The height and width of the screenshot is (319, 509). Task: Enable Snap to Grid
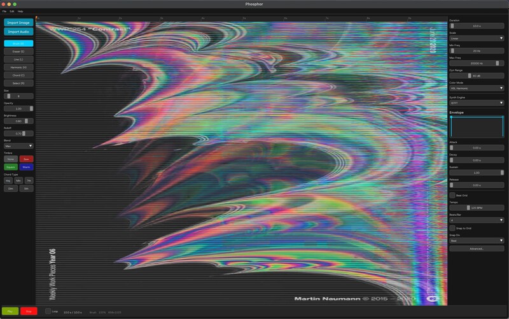pyautogui.click(x=452, y=228)
